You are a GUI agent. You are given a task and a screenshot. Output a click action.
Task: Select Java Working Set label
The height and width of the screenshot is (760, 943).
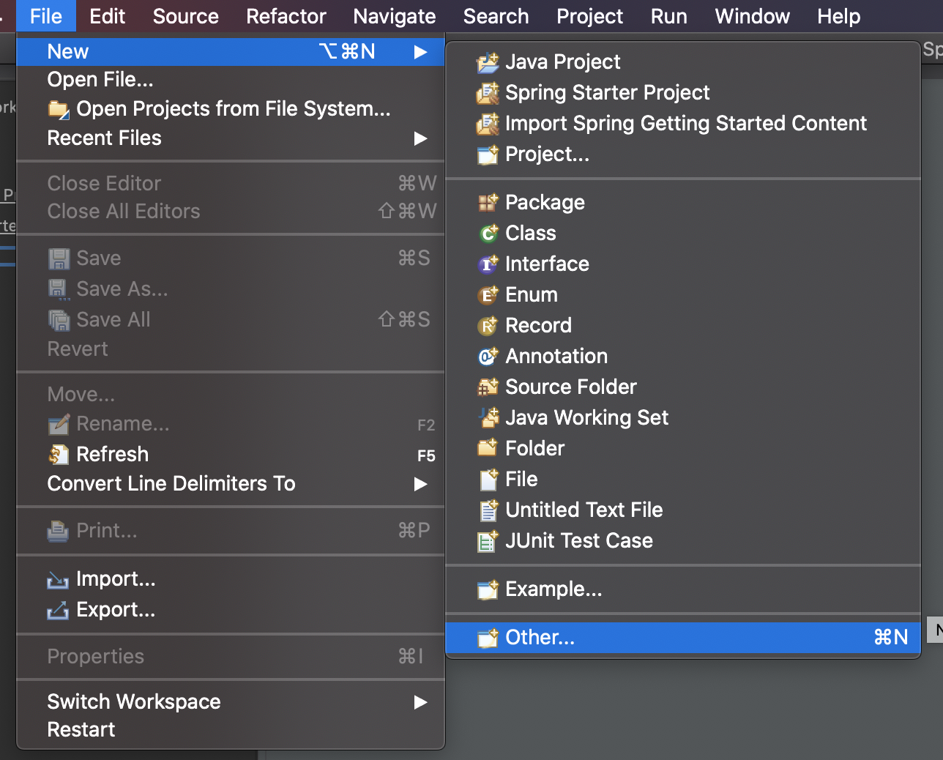click(587, 418)
